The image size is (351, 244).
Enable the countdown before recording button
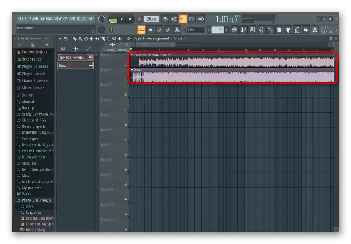coord(183,19)
